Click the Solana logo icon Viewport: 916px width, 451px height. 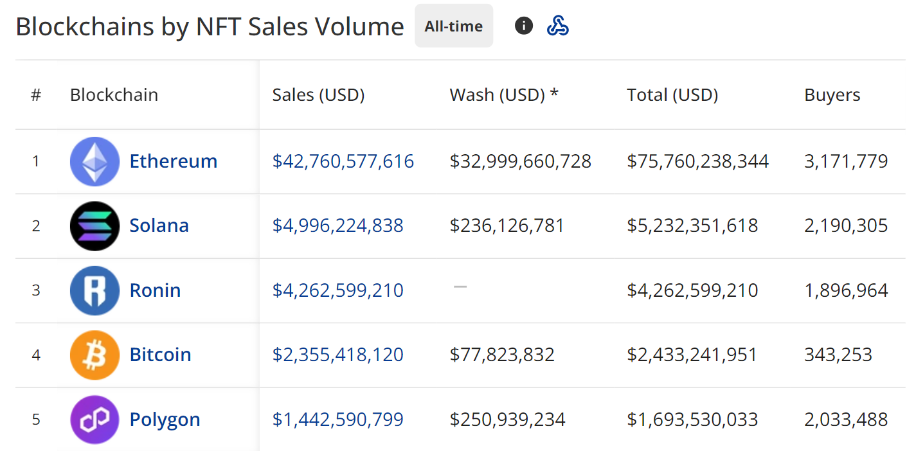coord(94,226)
